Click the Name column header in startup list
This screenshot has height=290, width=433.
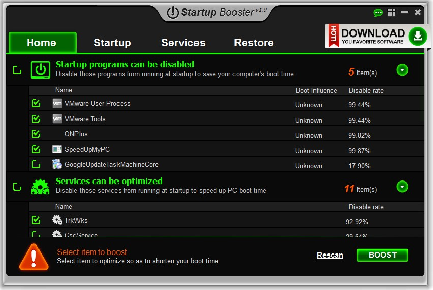(x=63, y=90)
